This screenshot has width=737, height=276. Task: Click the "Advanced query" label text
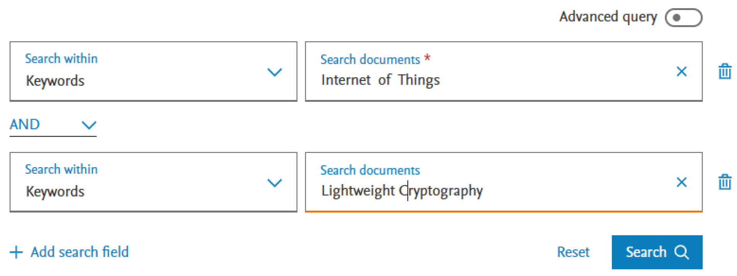pos(608,17)
